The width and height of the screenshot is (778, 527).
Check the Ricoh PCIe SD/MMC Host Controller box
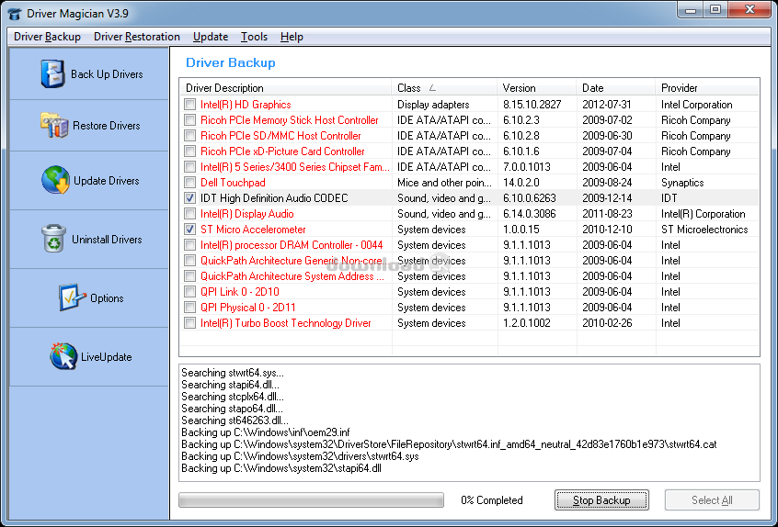tap(189, 136)
